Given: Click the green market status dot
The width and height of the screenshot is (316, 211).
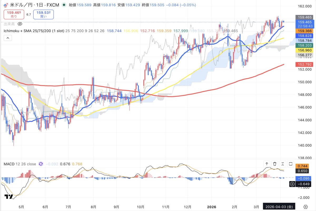Looking at the screenshot, I should [x=64, y=5].
